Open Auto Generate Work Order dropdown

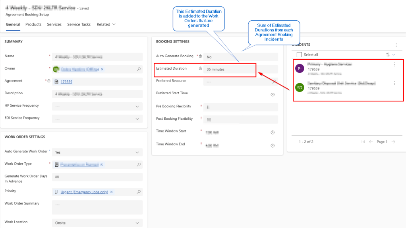(137, 152)
